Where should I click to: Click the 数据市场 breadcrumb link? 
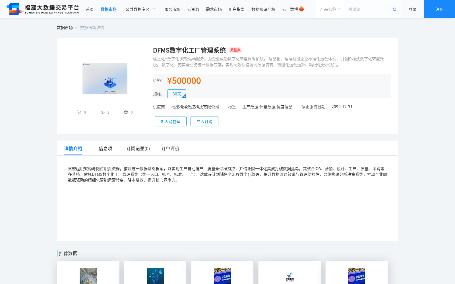[x=65, y=28]
